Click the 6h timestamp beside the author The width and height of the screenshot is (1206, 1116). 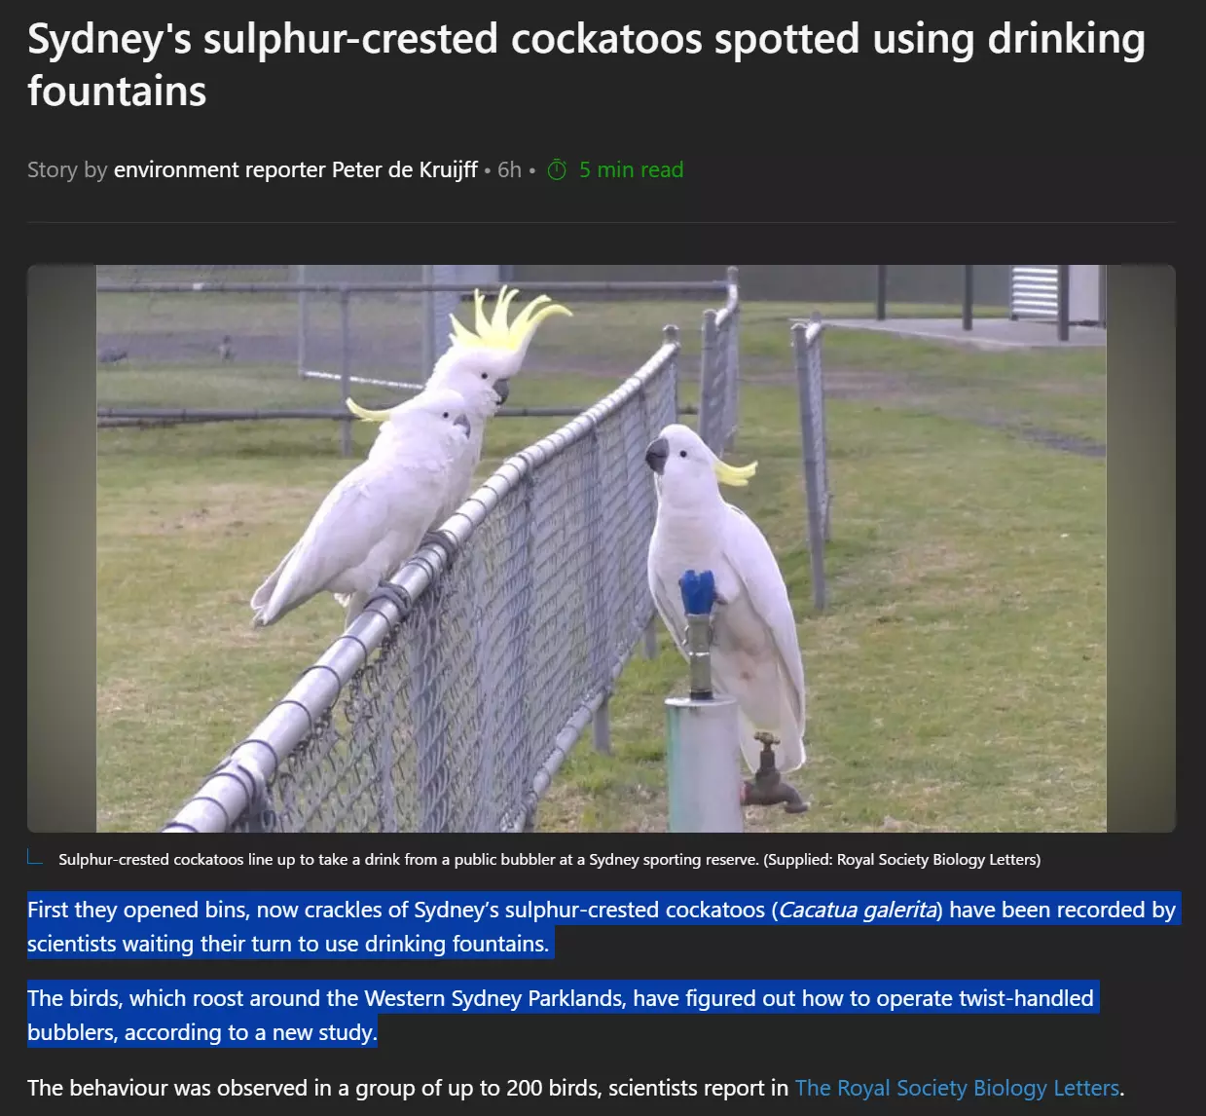point(510,169)
